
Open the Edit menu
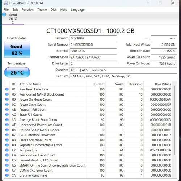[15, 10]
